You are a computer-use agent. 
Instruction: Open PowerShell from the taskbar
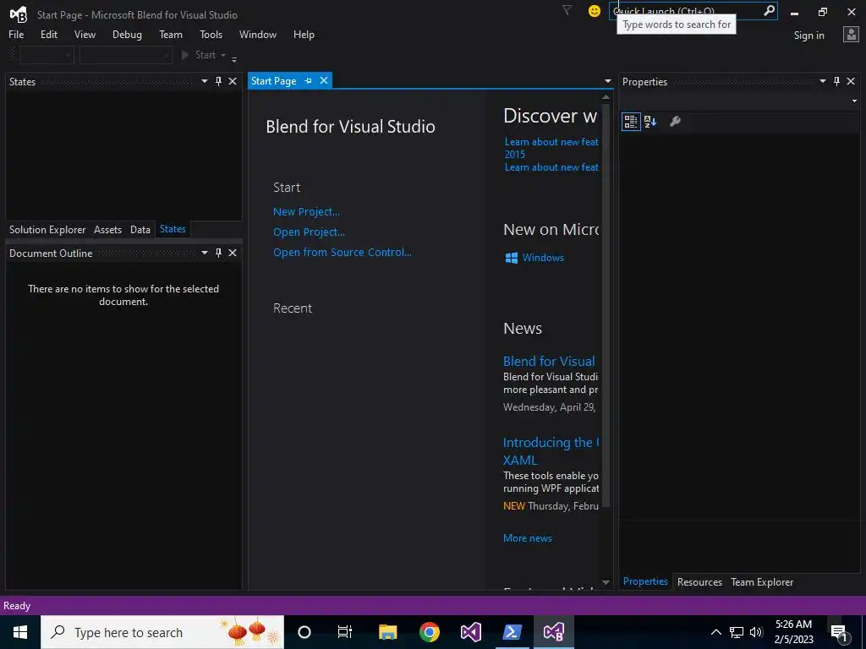512,632
